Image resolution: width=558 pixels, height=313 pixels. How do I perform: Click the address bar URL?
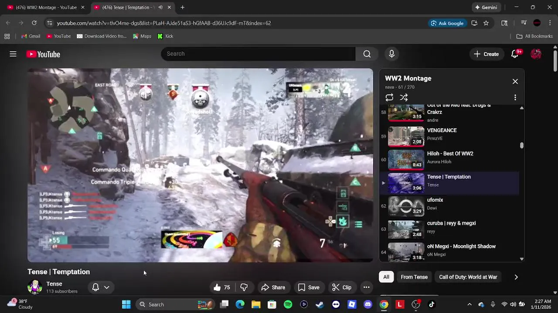pos(164,23)
